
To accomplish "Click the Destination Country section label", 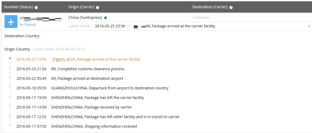I will click(22, 36).
